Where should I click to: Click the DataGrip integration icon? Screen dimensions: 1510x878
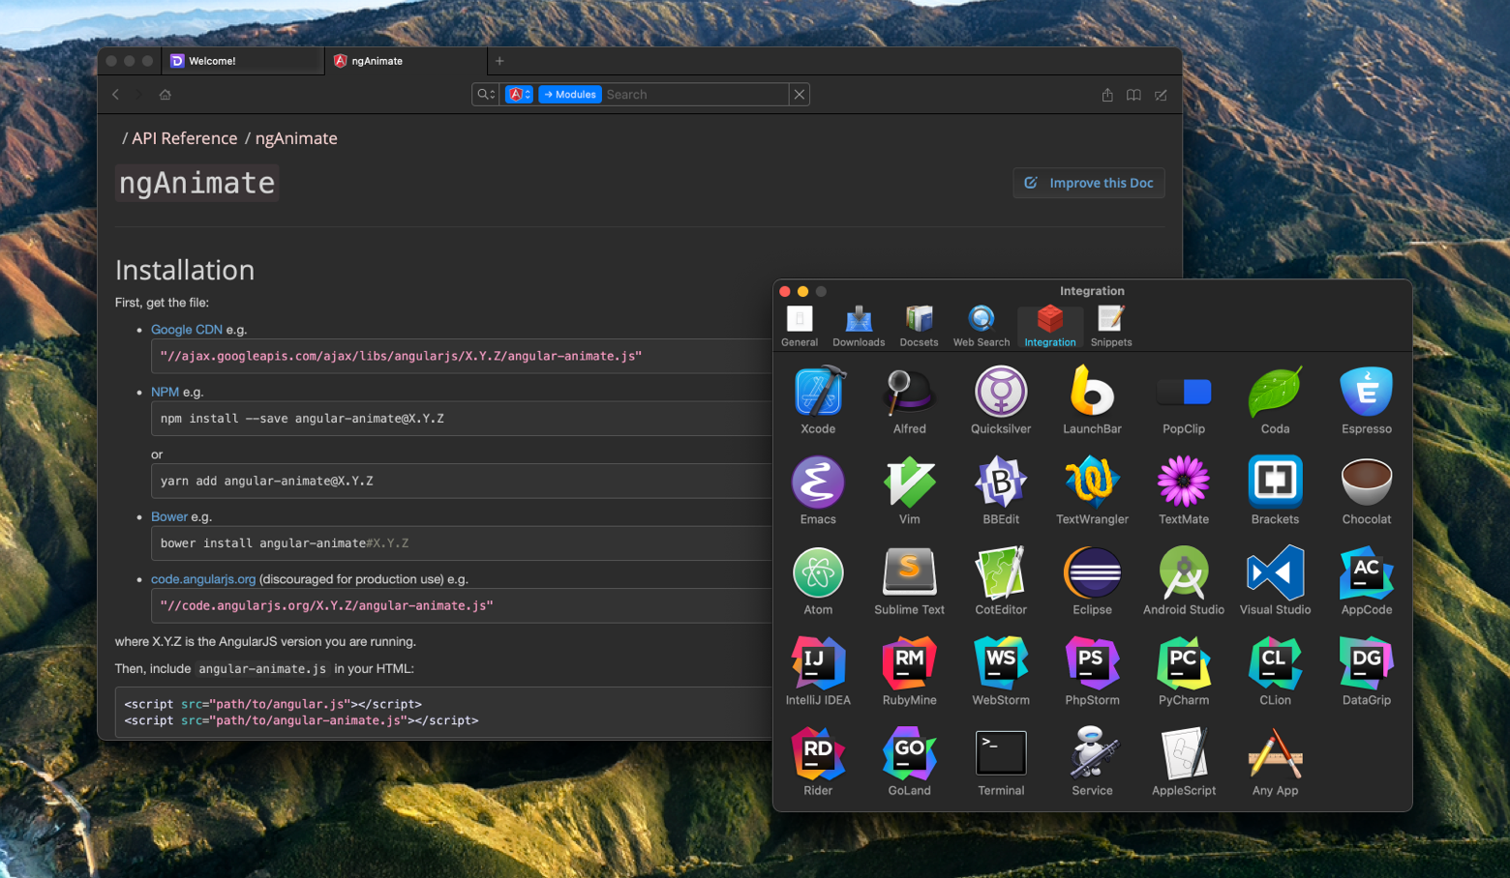[x=1367, y=662]
